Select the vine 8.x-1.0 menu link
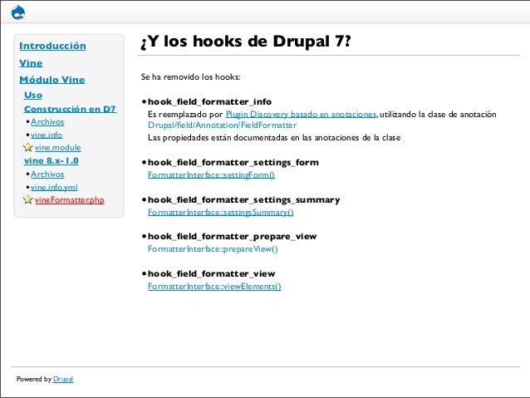This screenshot has width=530, height=398. coord(51,161)
